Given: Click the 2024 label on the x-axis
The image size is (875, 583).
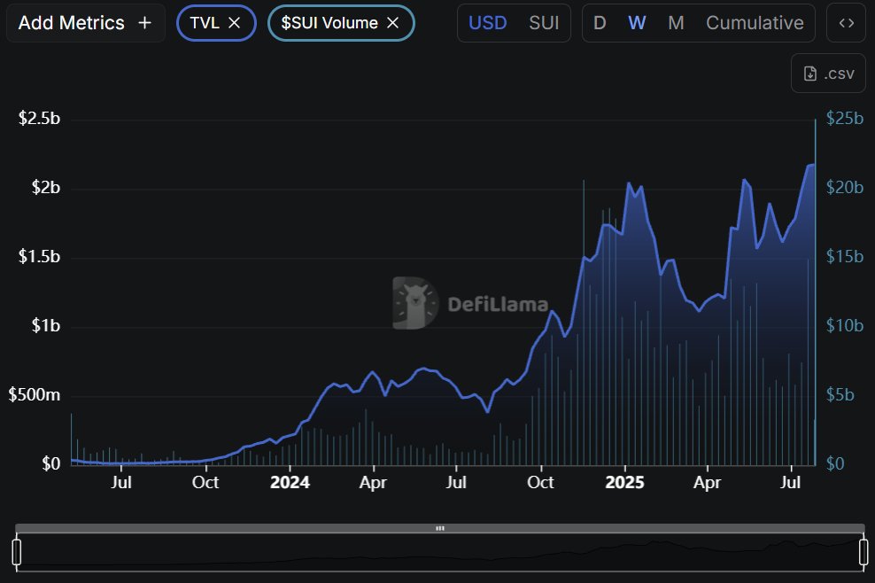Looking at the screenshot, I should 290,483.
